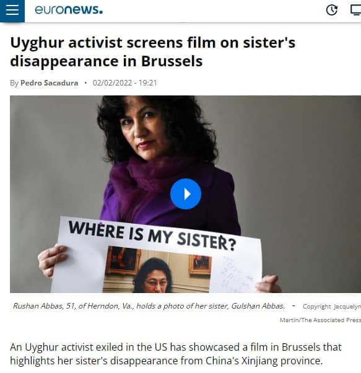Click headline line 'disappearance in Brussels'
Viewport: 361px width, 373px height.
(x=107, y=61)
